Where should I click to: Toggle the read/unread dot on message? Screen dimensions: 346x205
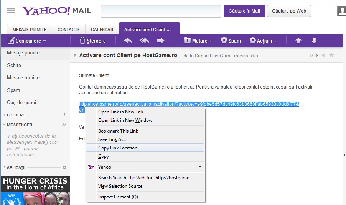pyautogui.click(x=323, y=55)
